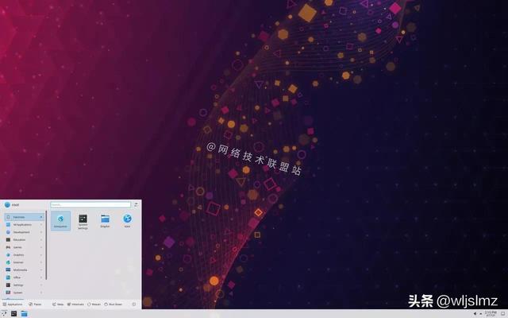508x318 pixels.
Task: Switch to the Applications tab
Action: (13, 304)
